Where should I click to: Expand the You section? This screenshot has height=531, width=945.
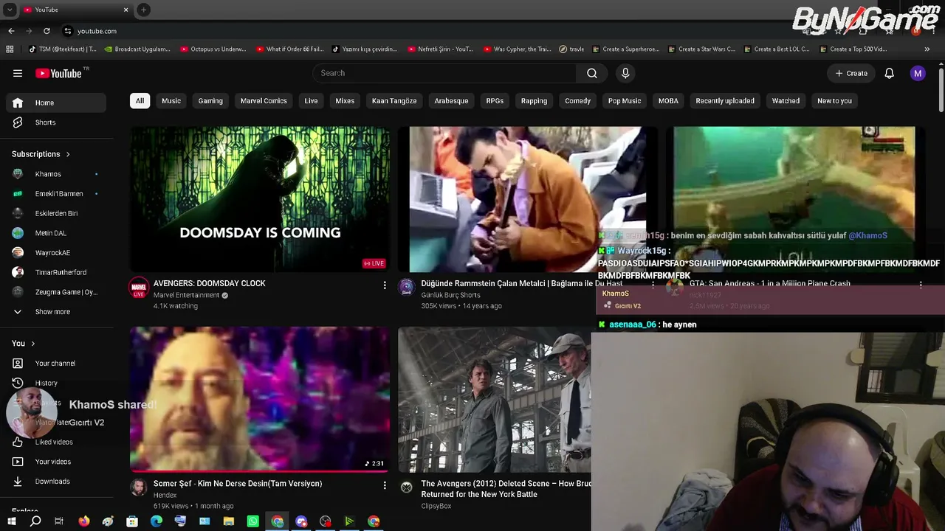click(x=24, y=343)
